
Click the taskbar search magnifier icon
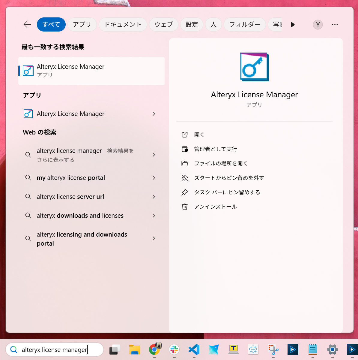(14, 350)
